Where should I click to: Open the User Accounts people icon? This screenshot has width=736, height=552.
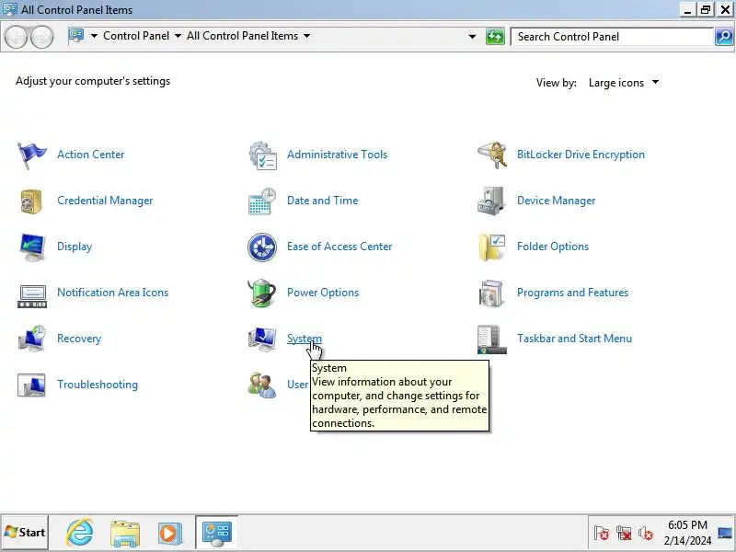262,385
